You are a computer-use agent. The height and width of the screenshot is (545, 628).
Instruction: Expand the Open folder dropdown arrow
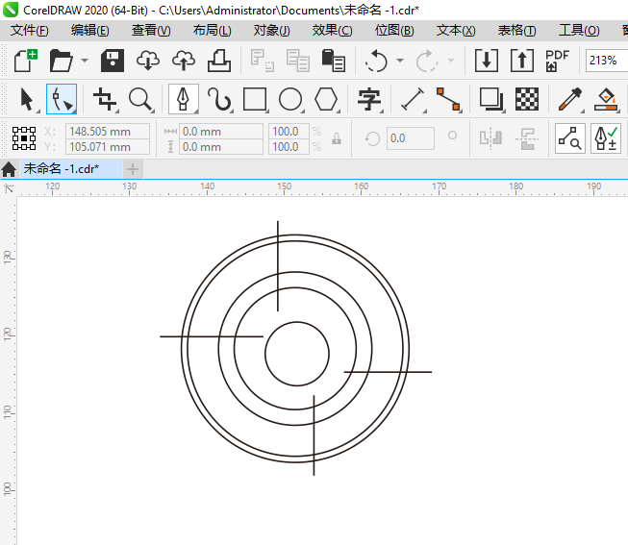(x=85, y=61)
